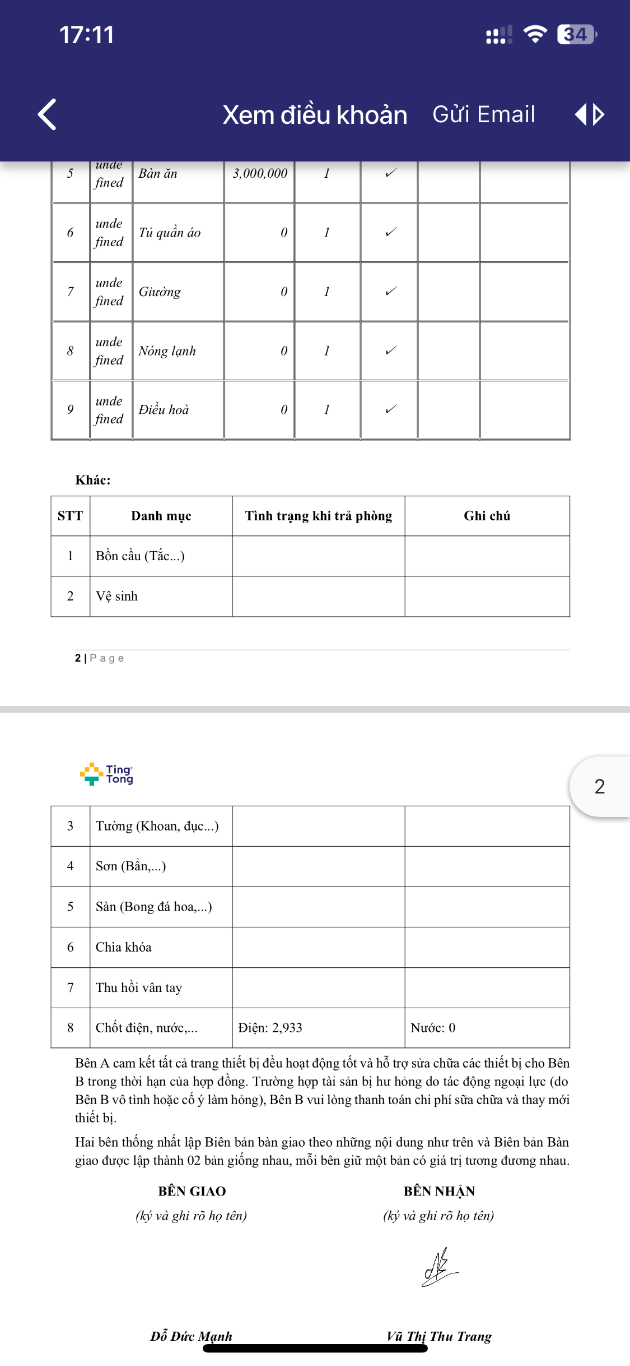Tap the home indicator bar
Screen dimensions: 630x1366
tap(315, 1349)
